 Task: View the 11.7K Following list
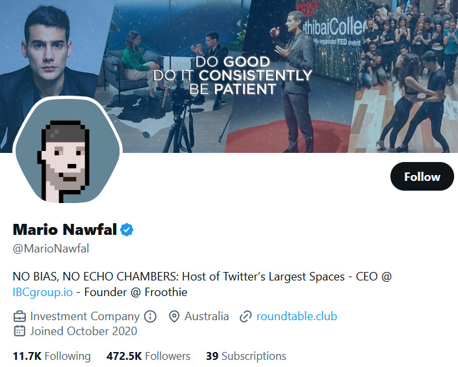tap(51, 356)
